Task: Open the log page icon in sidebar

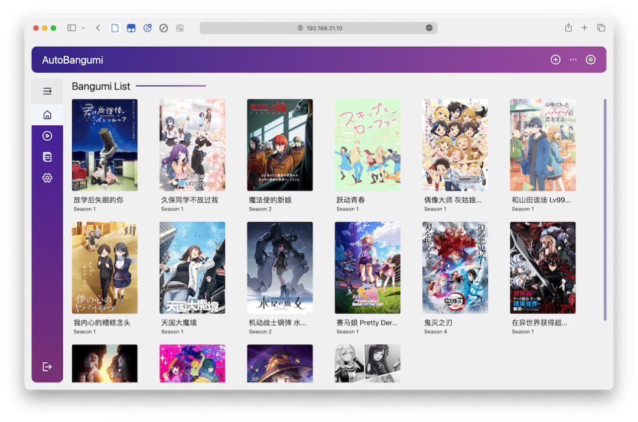Action: [x=47, y=157]
